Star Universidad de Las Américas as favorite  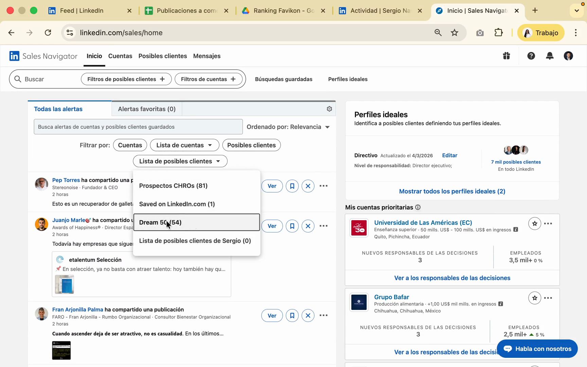535,224
